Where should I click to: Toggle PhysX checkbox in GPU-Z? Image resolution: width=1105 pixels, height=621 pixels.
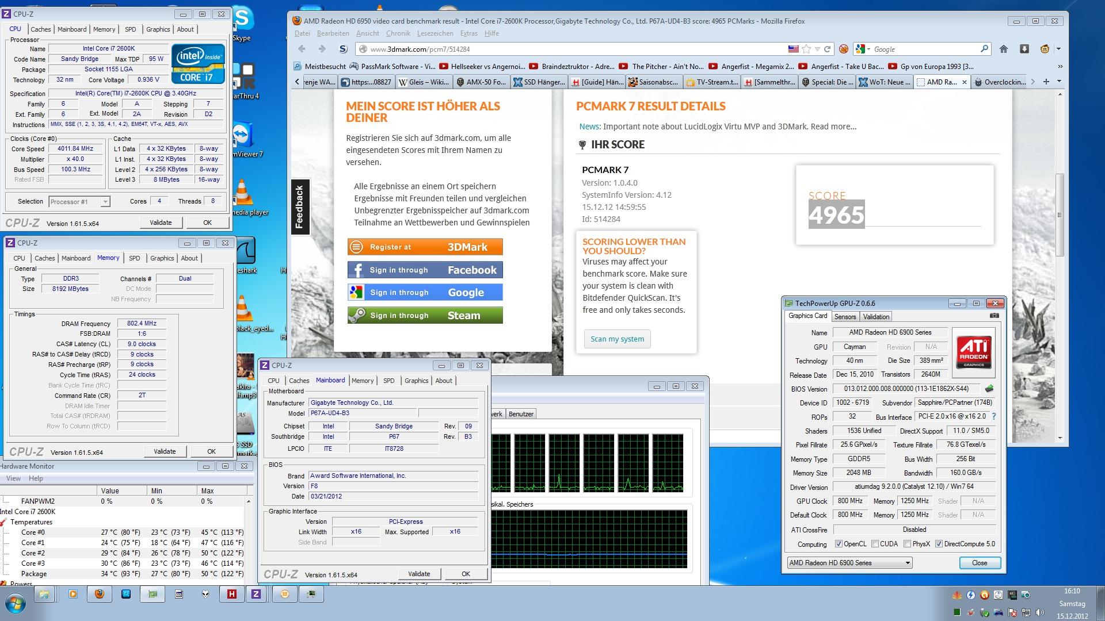click(x=907, y=544)
